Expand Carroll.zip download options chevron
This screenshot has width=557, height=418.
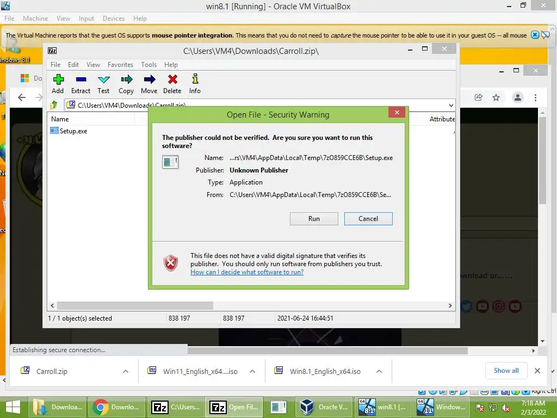(126, 371)
